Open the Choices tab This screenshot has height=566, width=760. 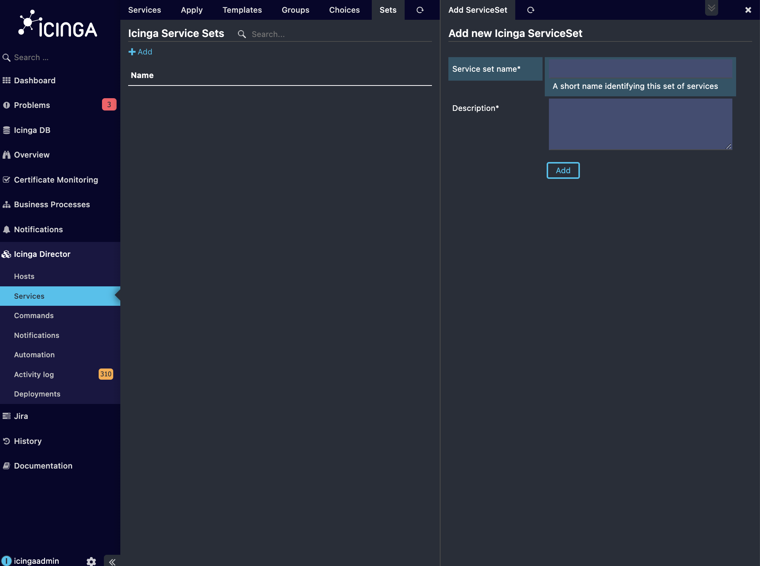click(345, 10)
